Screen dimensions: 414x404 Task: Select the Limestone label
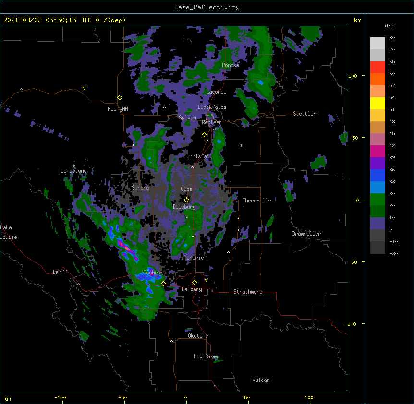pyautogui.click(x=73, y=171)
